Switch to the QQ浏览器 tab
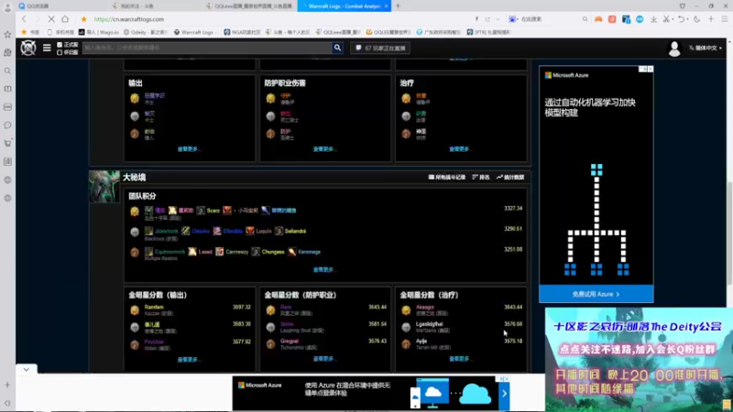 60,6
